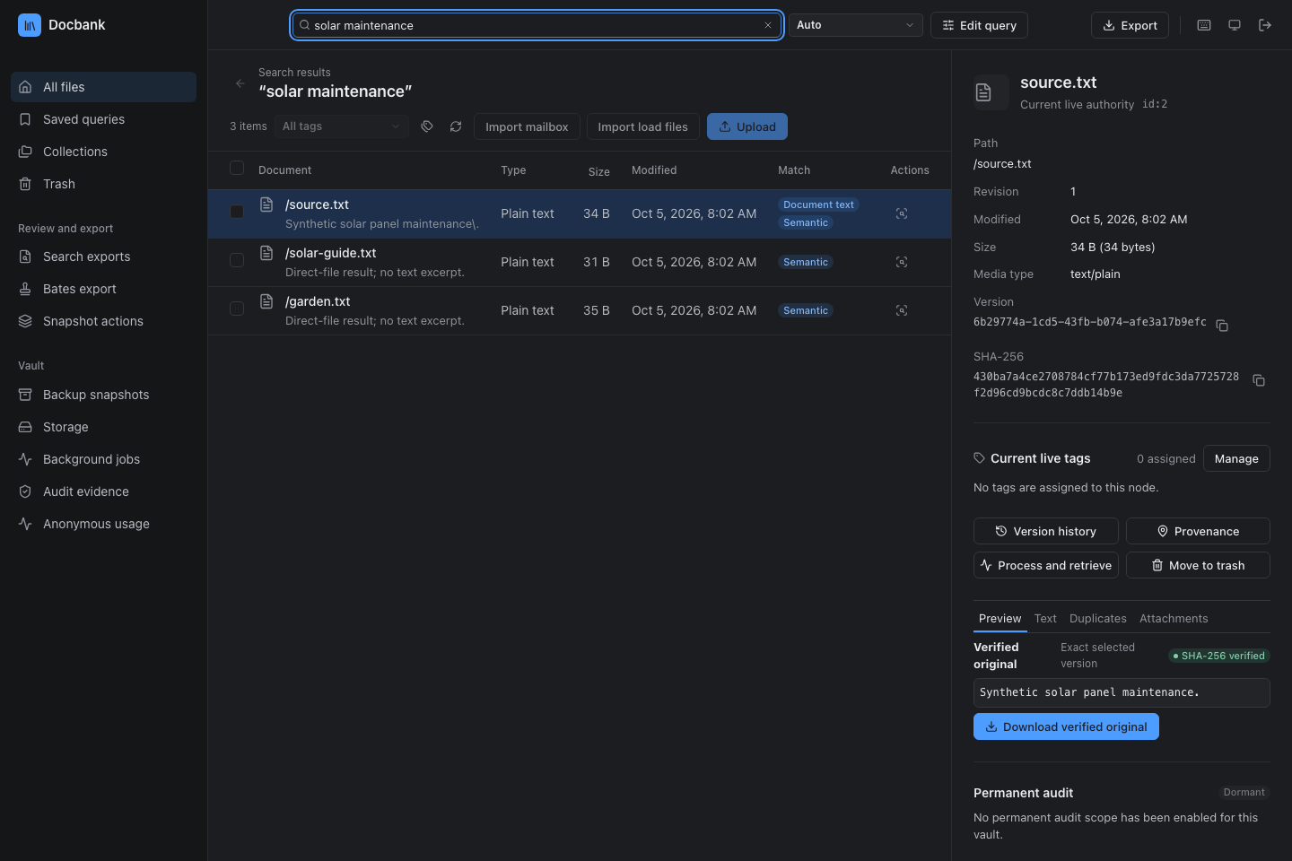The image size is (1292, 861).
Task: Switch to the Duplicates tab
Action: coord(1098,619)
